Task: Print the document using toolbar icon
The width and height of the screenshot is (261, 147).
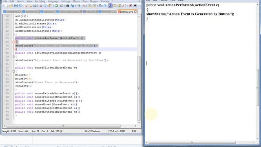Action: tap(35, 6)
